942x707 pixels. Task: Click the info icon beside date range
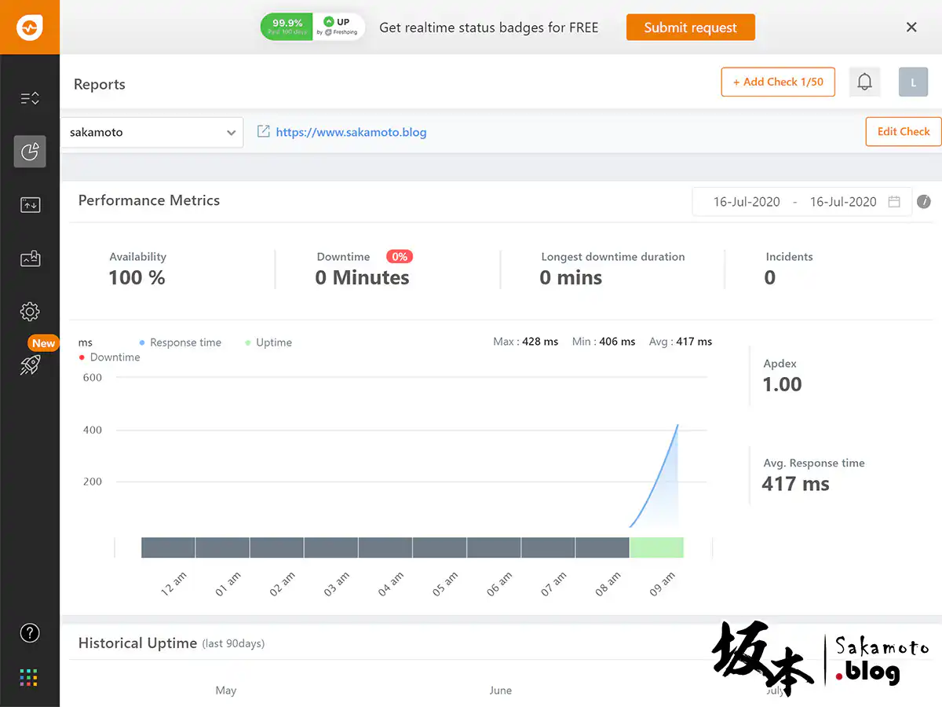pyautogui.click(x=924, y=201)
